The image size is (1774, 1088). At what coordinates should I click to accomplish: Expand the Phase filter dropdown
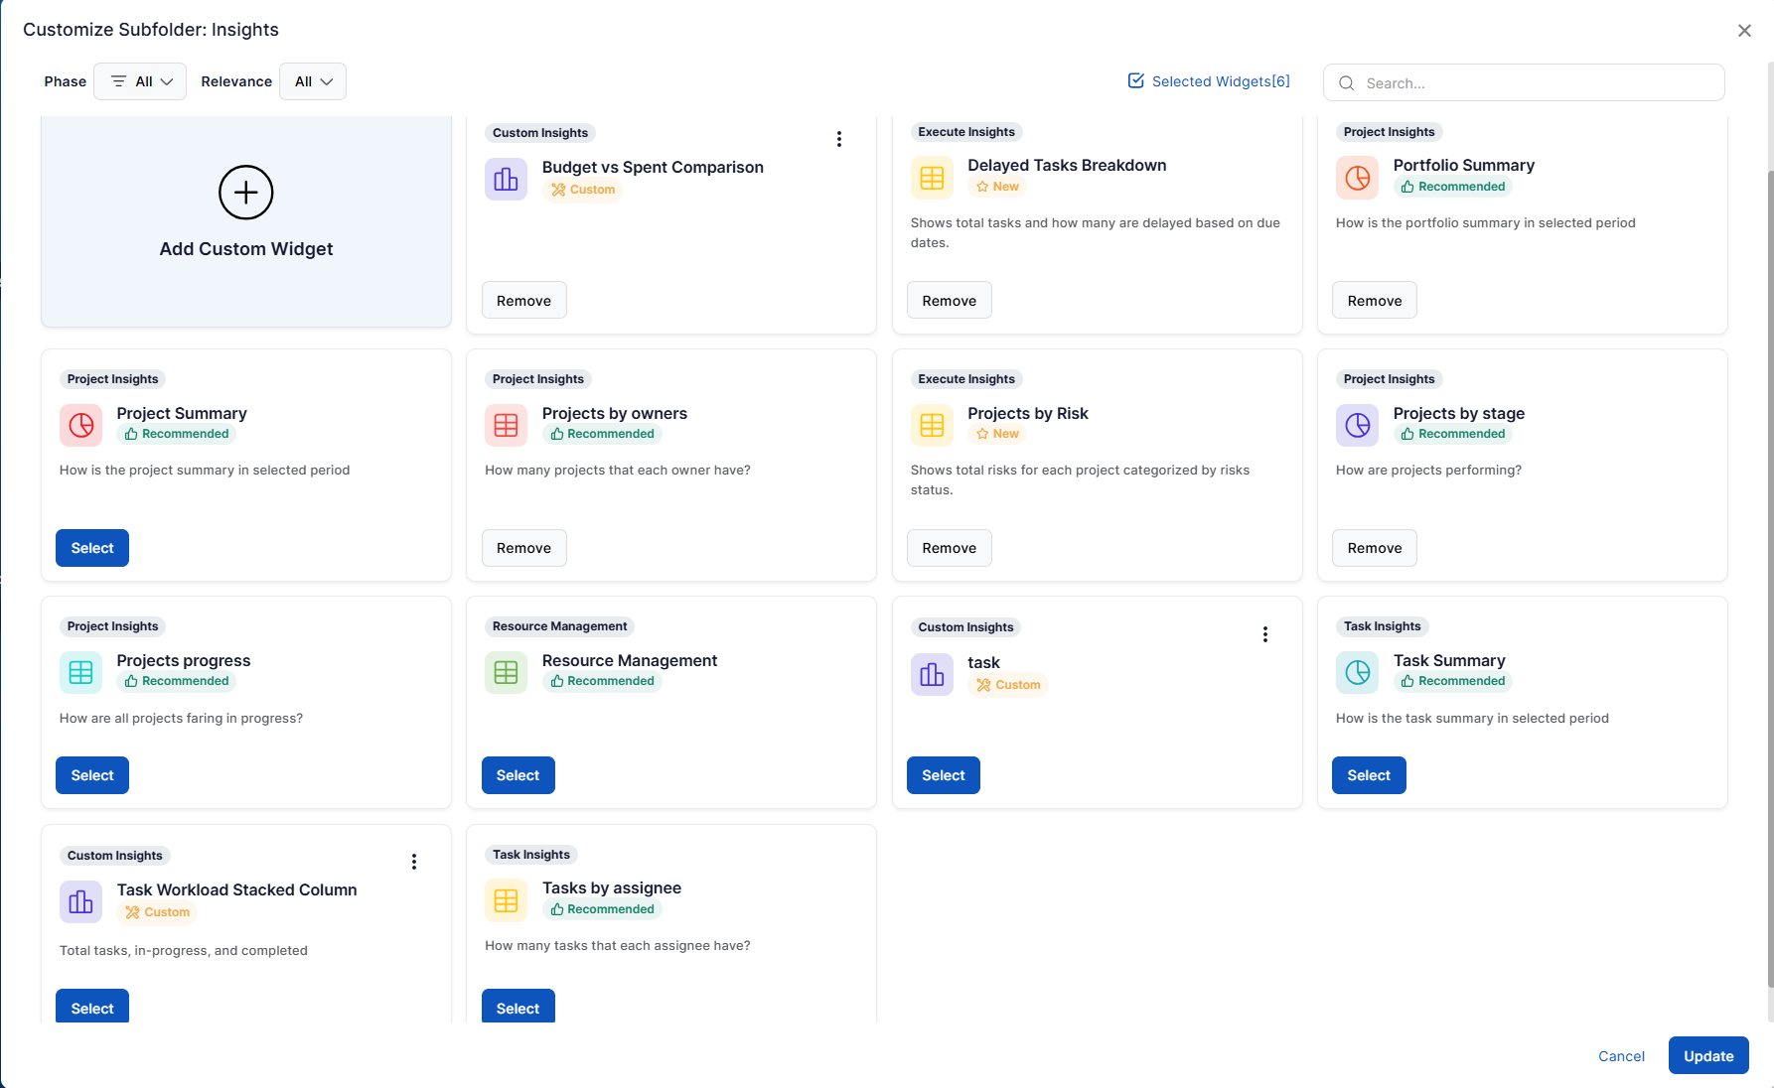tap(140, 81)
